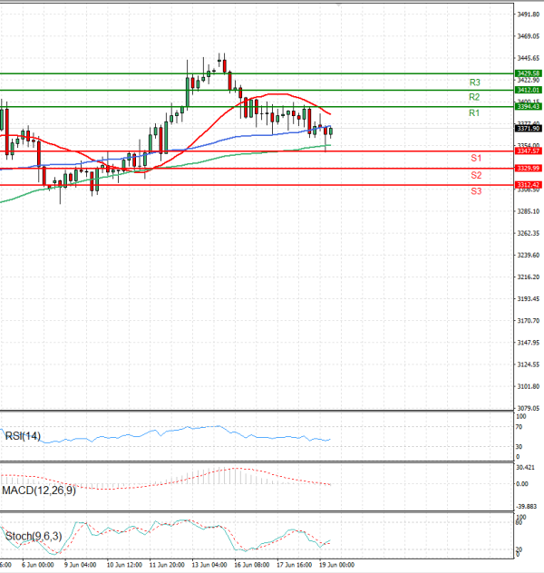Screen dimensions: 544x573
Task: Click the R1 resistance label
Action: click(474, 113)
